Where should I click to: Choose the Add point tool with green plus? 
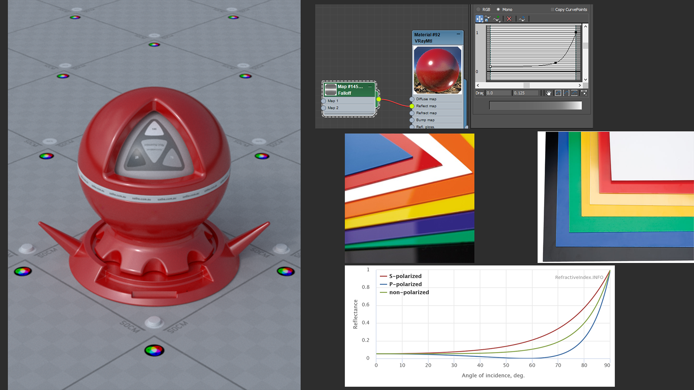click(497, 19)
